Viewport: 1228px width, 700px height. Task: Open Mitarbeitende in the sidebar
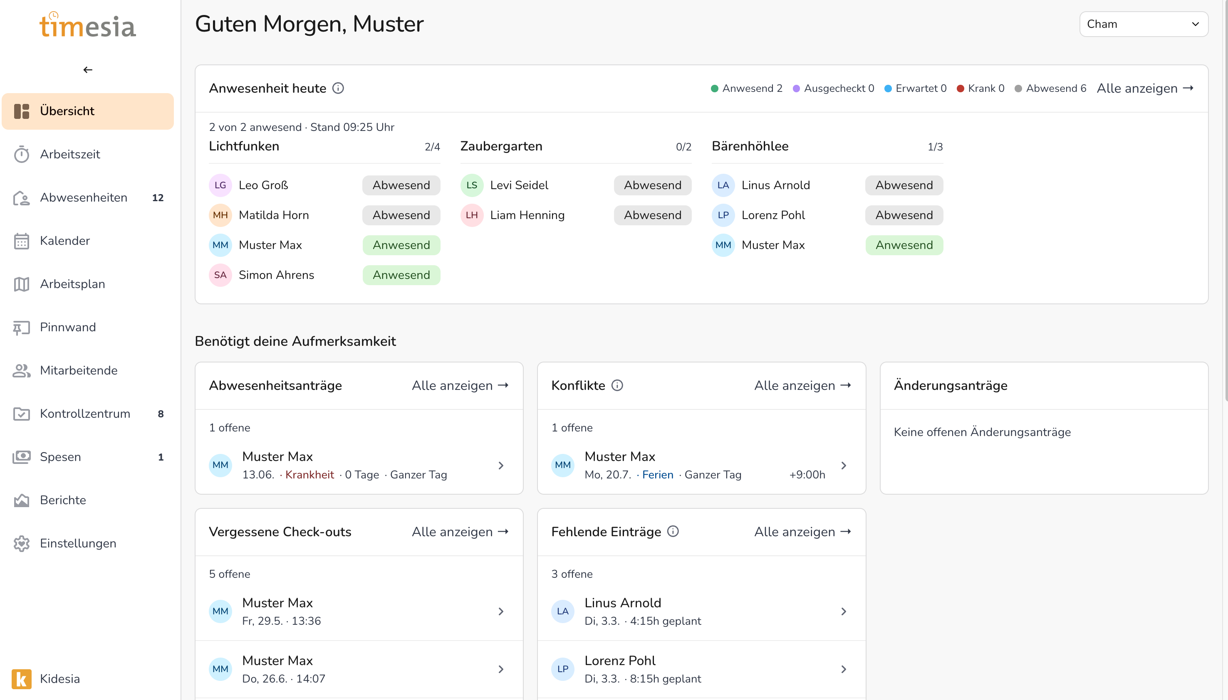[87, 371]
